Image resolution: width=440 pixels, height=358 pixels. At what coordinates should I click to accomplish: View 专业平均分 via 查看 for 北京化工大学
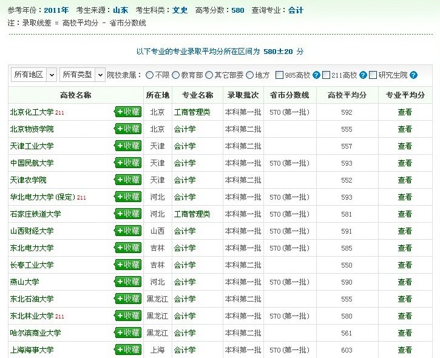(405, 112)
